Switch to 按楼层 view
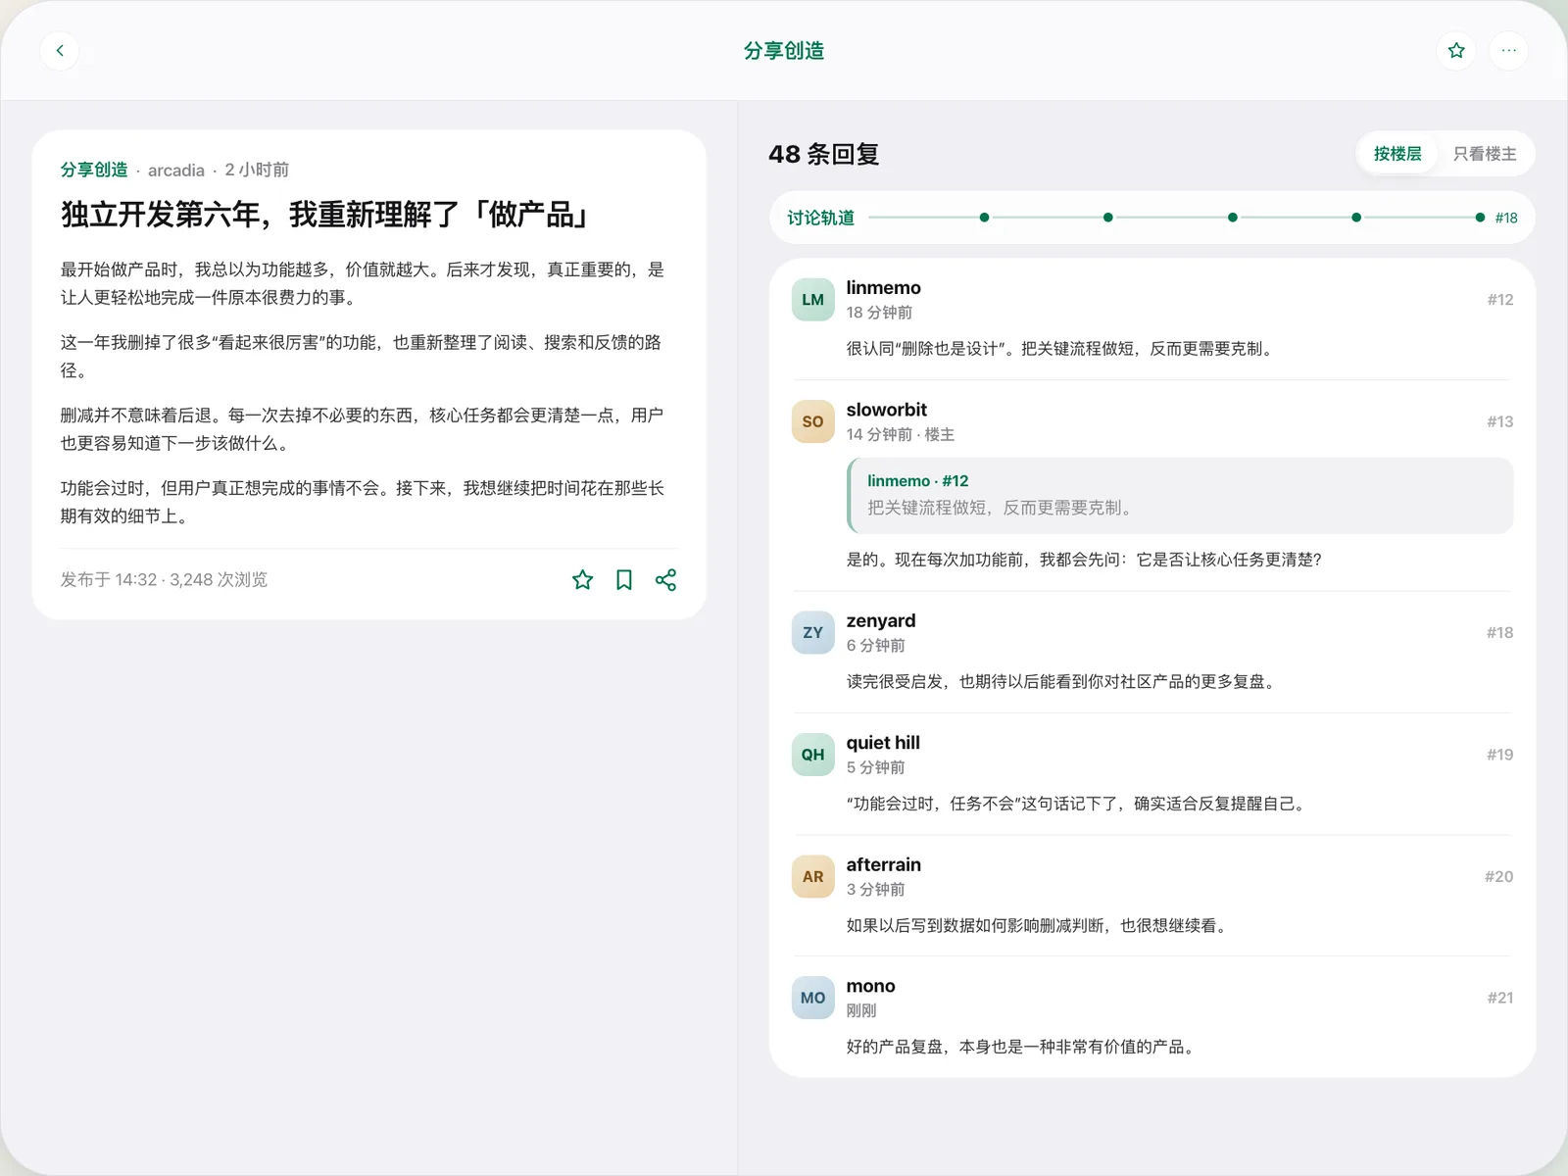The image size is (1568, 1176). (1397, 154)
